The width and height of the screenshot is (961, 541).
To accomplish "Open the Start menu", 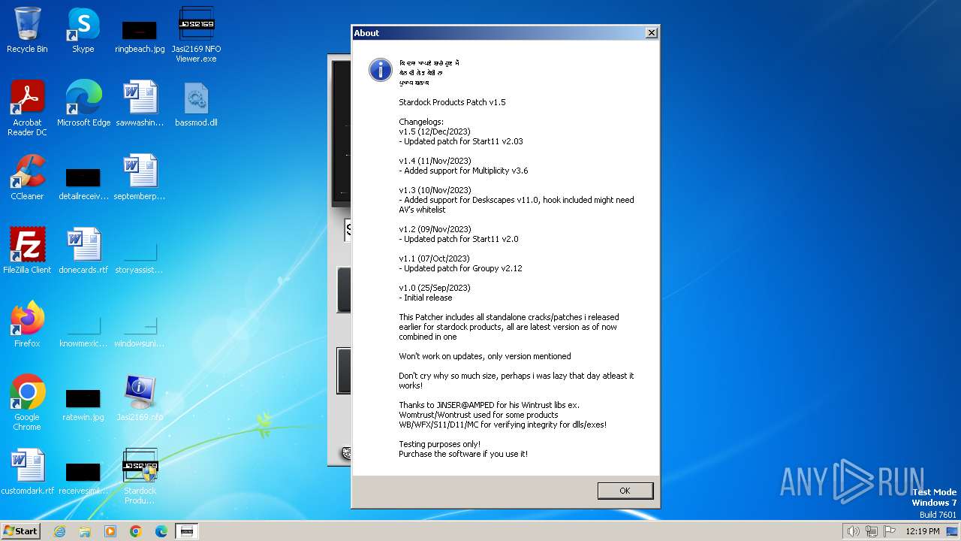I will coord(20,530).
